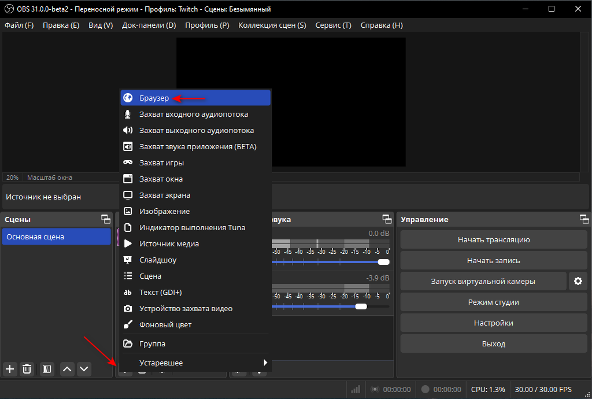Open the Сервис (T) menu
The image size is (592, 399).
[334, 25]
